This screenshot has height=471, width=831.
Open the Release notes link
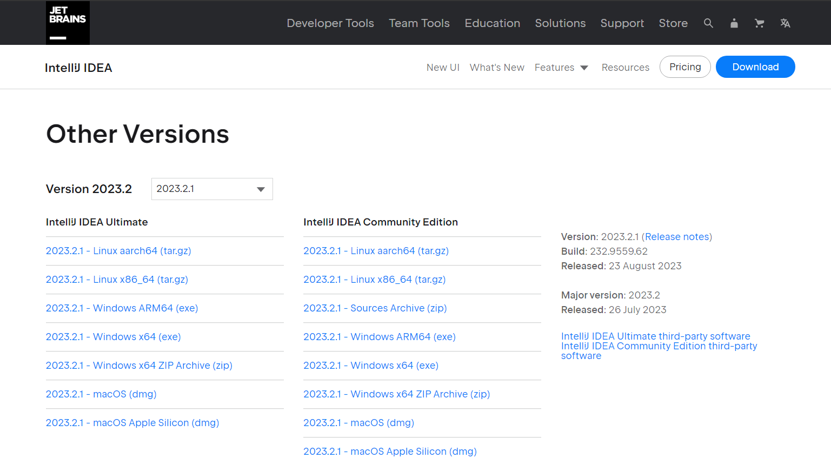(677, 237)
